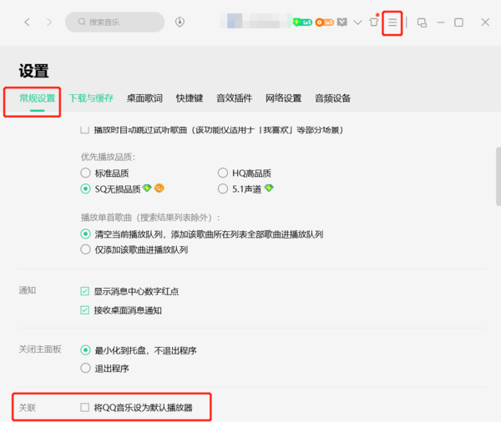Uncheck 接收桌面消息通知

coord(85,310)
